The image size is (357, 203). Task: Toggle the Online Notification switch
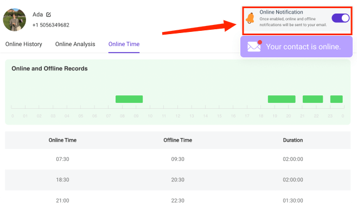(340, 18)
